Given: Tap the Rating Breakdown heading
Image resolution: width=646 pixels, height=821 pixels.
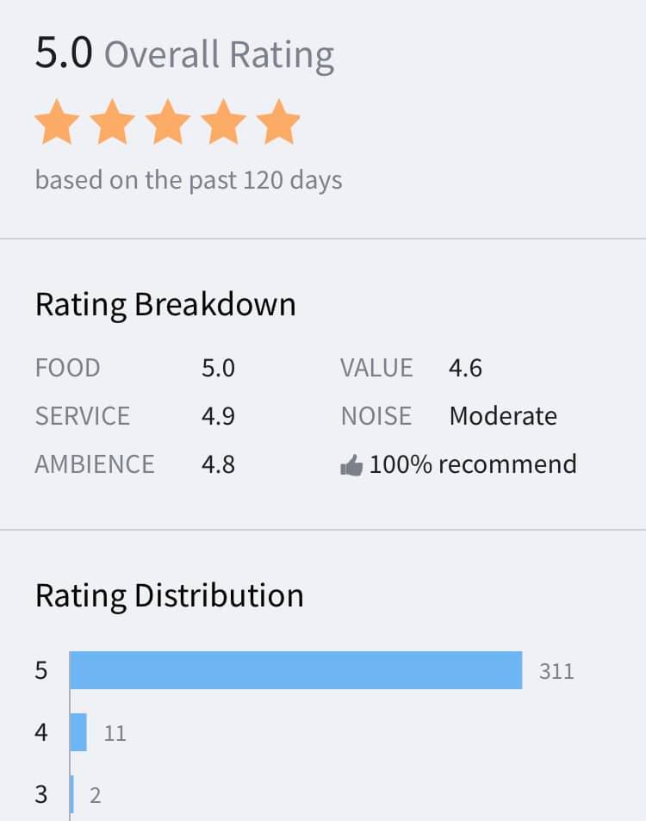Looking at the screenshot, I should pyautogui.click(x=165, y=305).
